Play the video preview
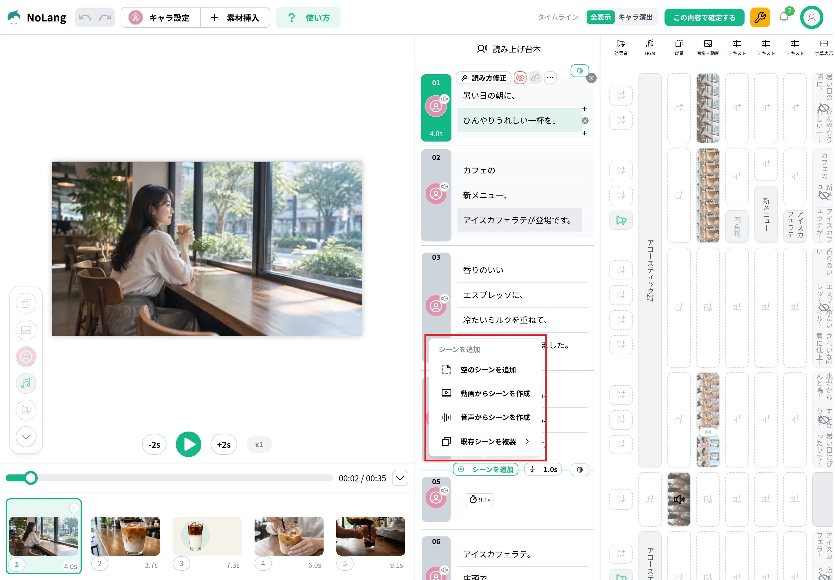This screenshot has height=580, width=835. pyautogui.click(x=188, y=444)
